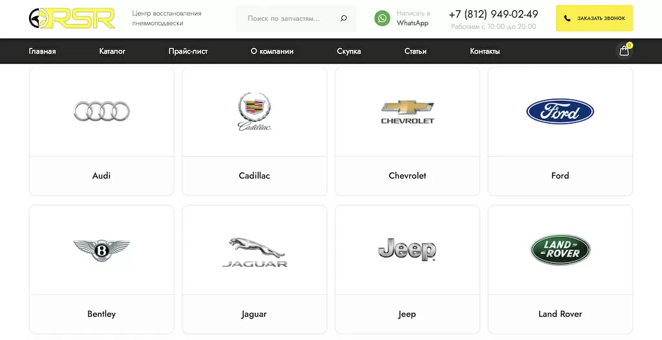
Task: Click the Центр восстановления пневмоподвески tagline
Action: [x=167, y=18]
